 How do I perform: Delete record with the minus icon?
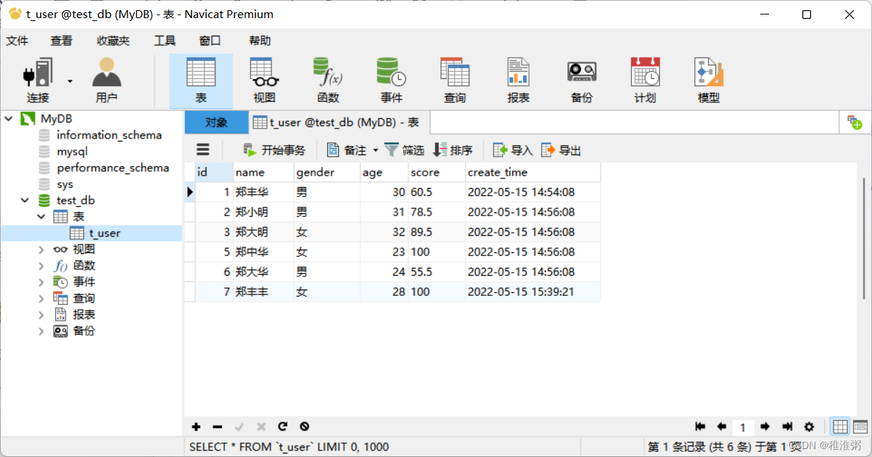tap(218, 427)
